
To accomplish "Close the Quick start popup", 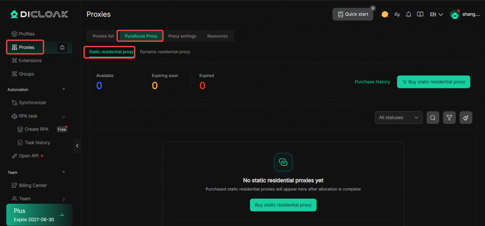I will coord(373,8).
